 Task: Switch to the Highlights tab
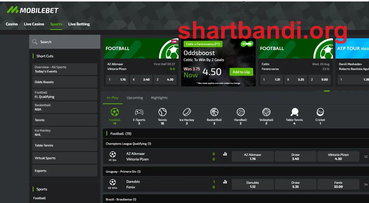[159, 98]
